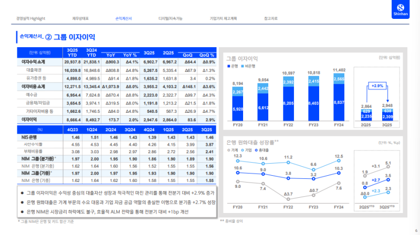This screenshot has width=420, height=235.
Task: Go to the 디지털/지속가능 tab
Action: tap(171, 18)
